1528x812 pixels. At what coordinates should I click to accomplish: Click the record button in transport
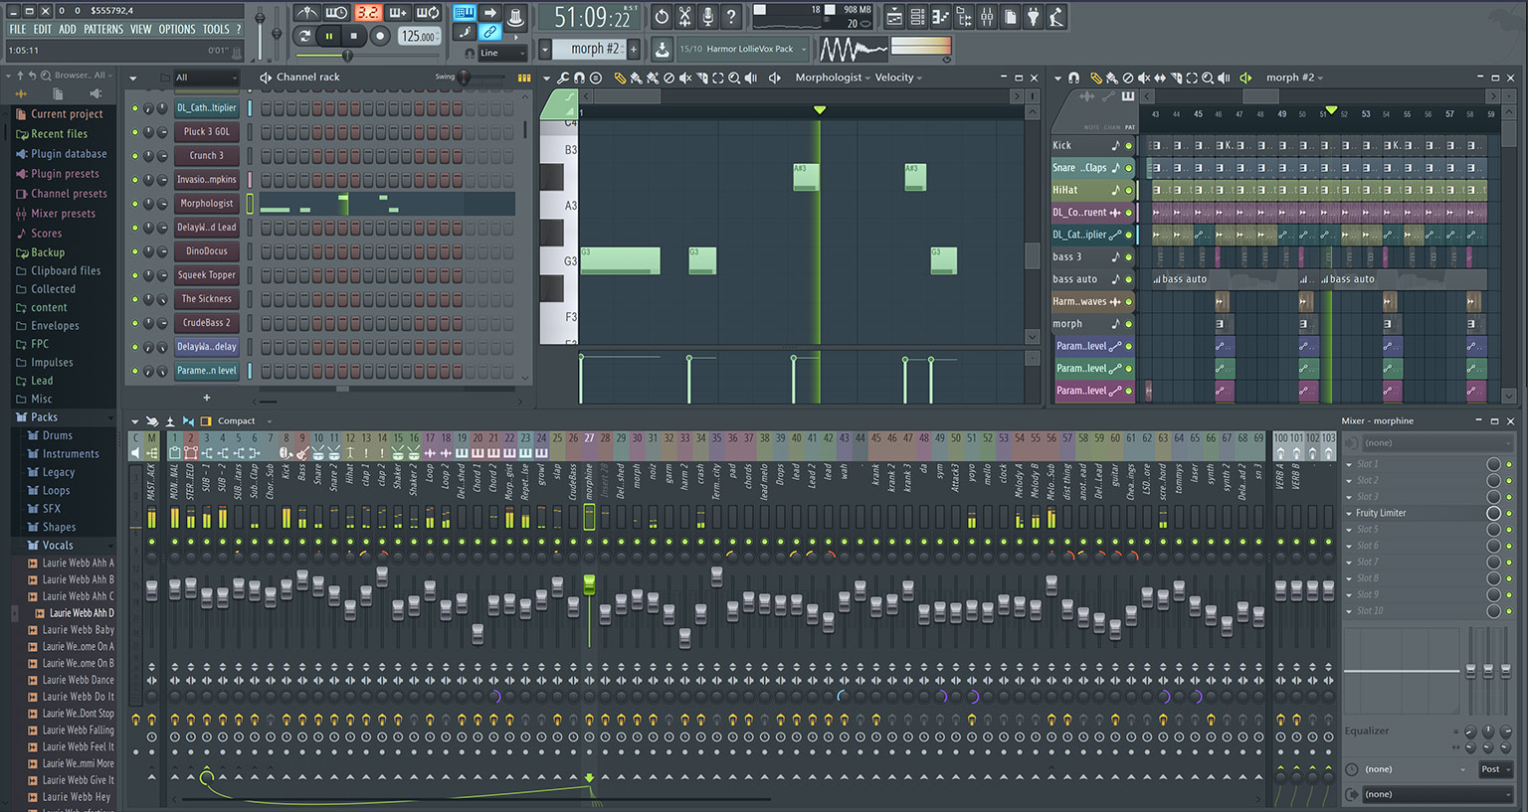[x=380, y=36]
